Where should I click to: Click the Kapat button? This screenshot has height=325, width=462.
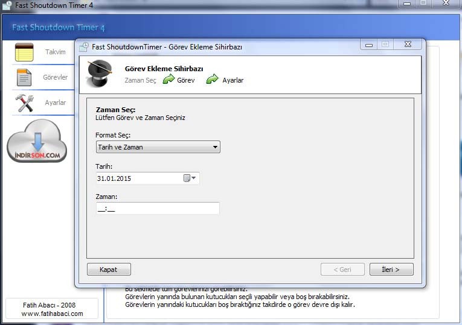click(x=109, y=270)
